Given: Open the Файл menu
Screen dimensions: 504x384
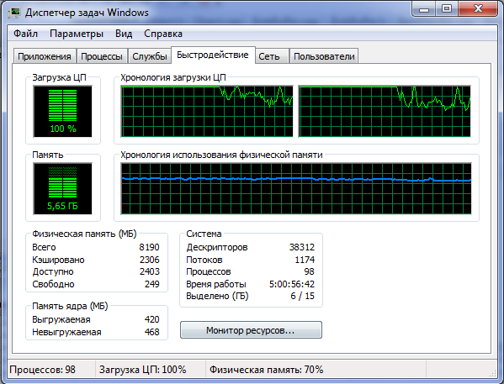Looking at the screenshot, I should pos(25,34).
